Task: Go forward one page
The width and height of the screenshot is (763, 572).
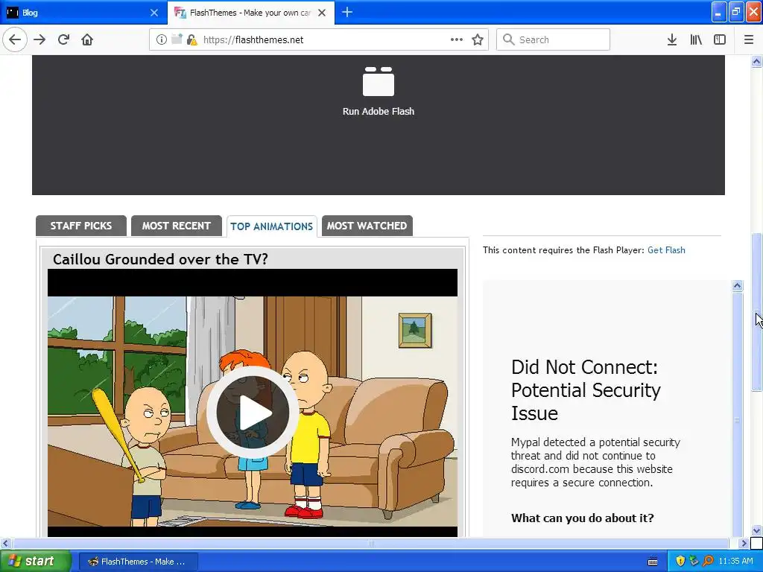Action: [39, 39]
